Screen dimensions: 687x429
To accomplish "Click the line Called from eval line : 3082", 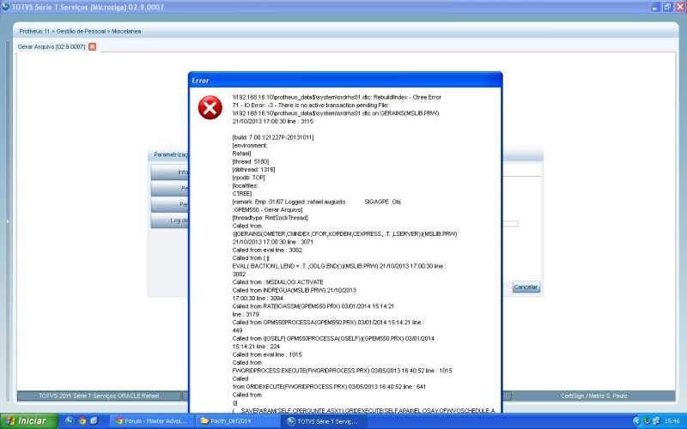I will click(x=267, y=250).
